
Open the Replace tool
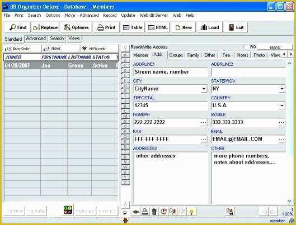coord(45,27)
